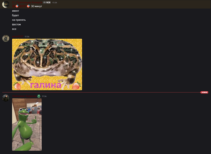211x154 pixels.
Task: Click the @ДОЛГ role mention
Action: click(x=21, y=6)
